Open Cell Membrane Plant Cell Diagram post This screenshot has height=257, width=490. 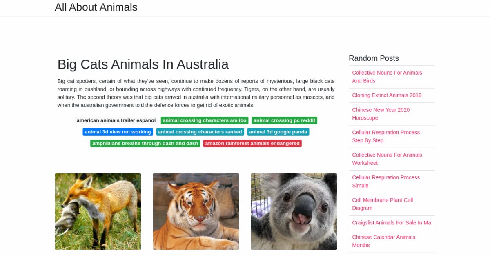coord(382,204)
